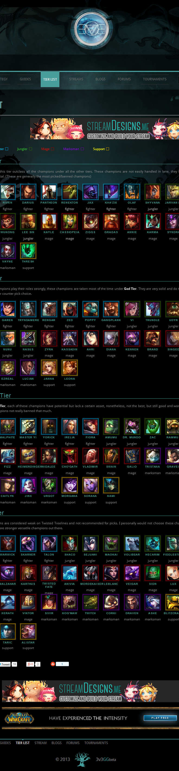
Task: Choose the Kha'Zix champion icon
Action: 111,192
